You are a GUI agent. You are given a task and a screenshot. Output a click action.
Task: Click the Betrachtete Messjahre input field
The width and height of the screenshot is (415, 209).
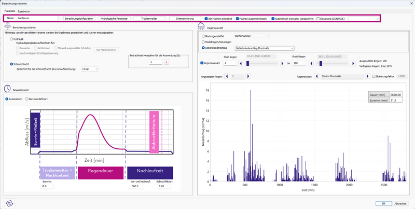click(155, 62)
